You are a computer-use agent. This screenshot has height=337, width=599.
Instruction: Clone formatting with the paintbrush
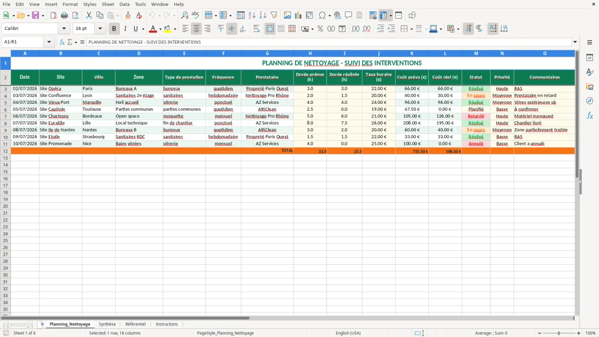tap(128, 15)
